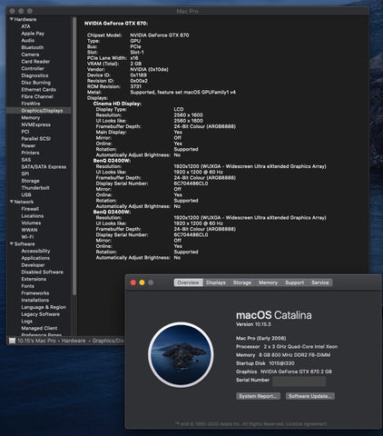Select Printers in the sidebar

click(x=30, y=153)
